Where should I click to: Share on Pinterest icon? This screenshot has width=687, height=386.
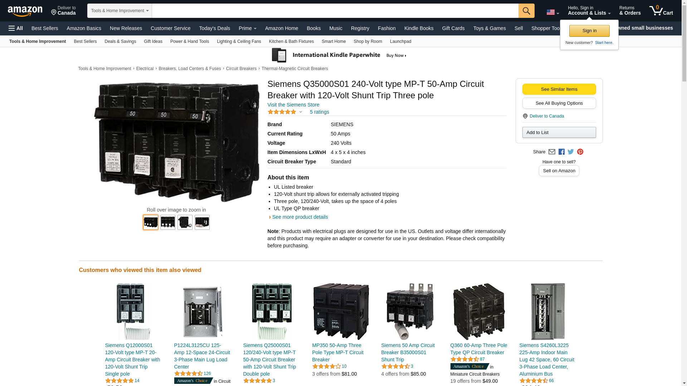(580, 152)
